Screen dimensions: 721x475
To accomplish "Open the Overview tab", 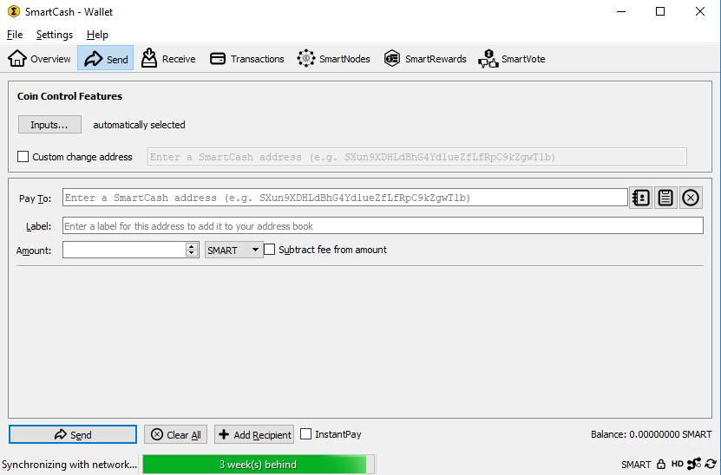I will [39, 58].
